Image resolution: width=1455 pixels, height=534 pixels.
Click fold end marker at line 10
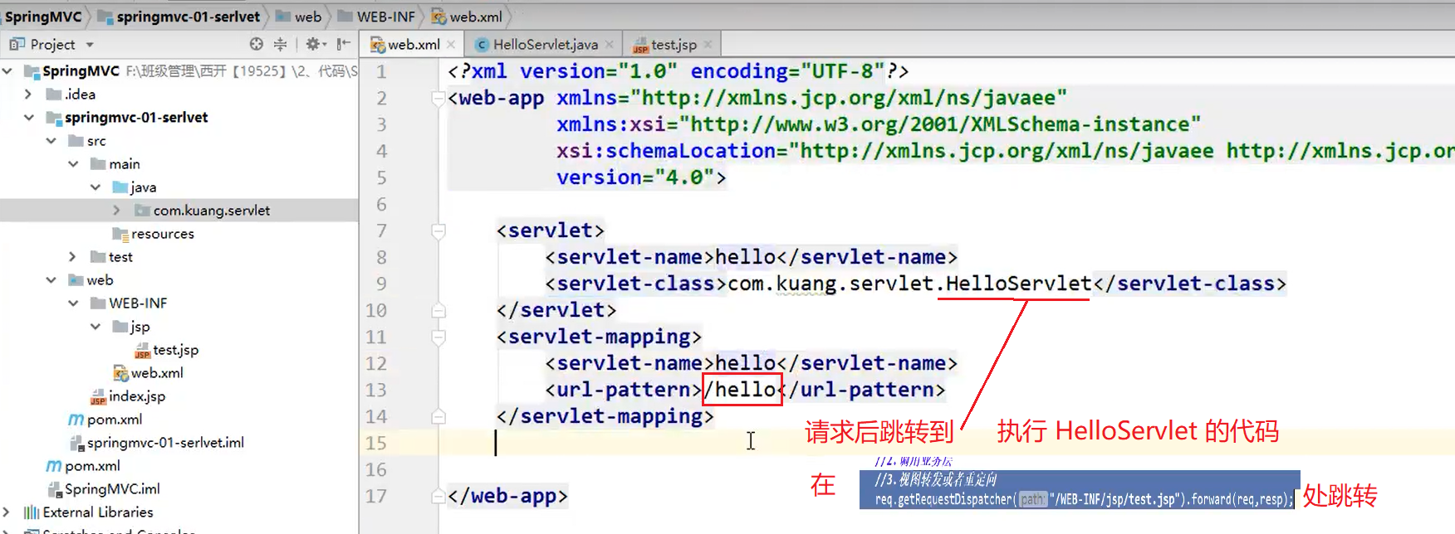(x=438, y=311)
